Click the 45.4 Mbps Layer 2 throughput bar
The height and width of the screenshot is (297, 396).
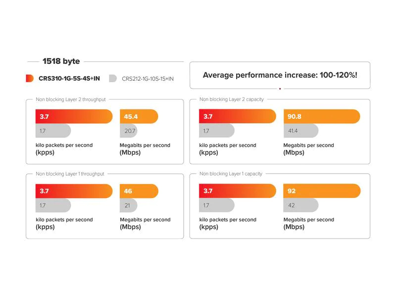coord(139,116)
